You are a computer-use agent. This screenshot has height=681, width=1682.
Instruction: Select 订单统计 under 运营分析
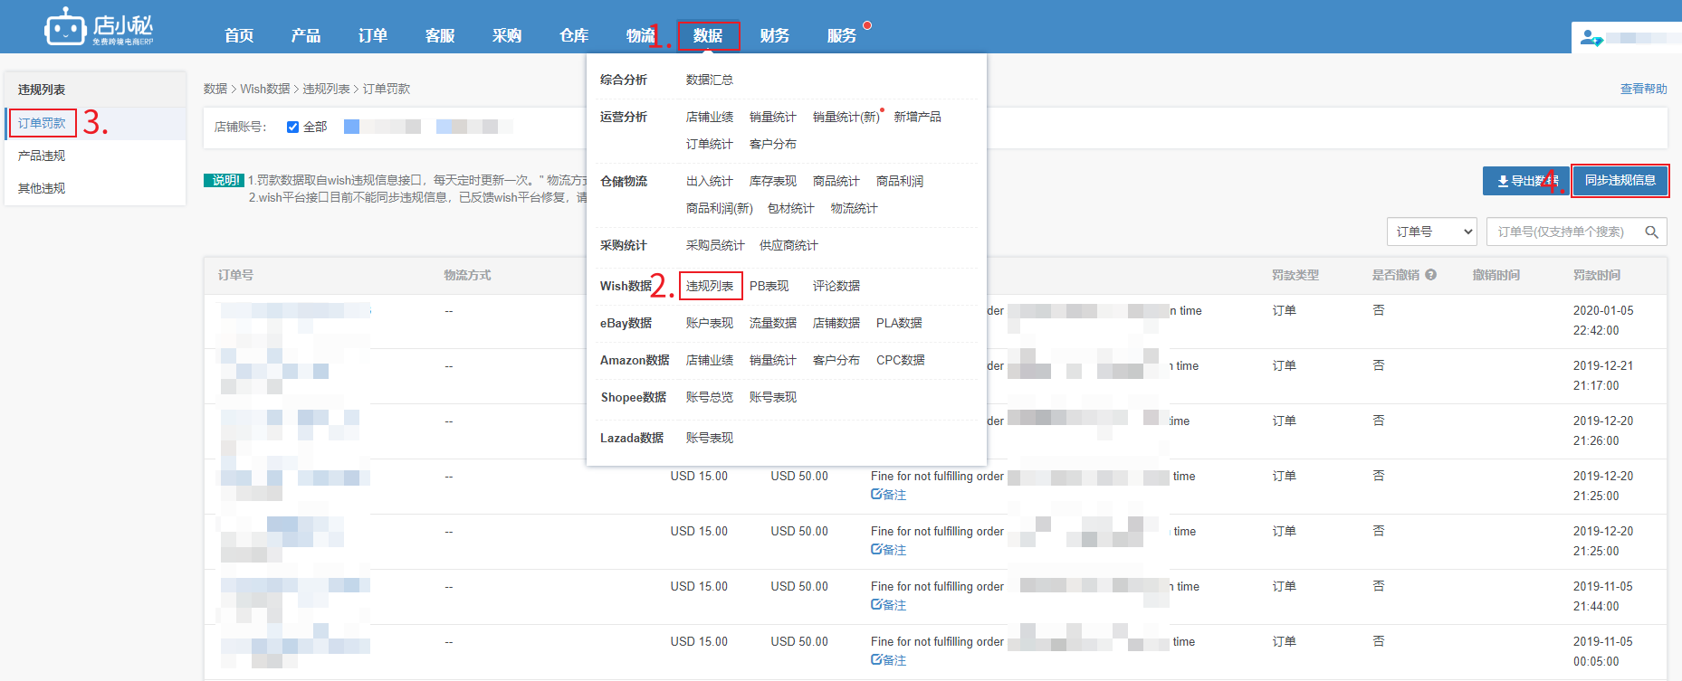coord(710,144)
